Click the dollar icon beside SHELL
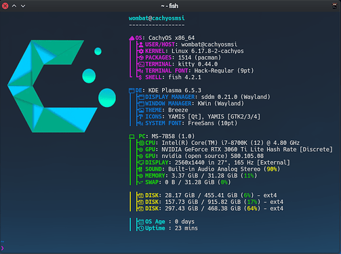Viewport: 341px width, 254px height. (x=140, y=77)
